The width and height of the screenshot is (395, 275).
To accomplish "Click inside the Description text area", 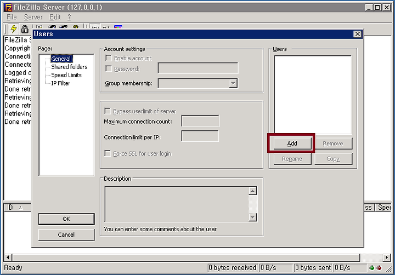I will tap(177, 204).
